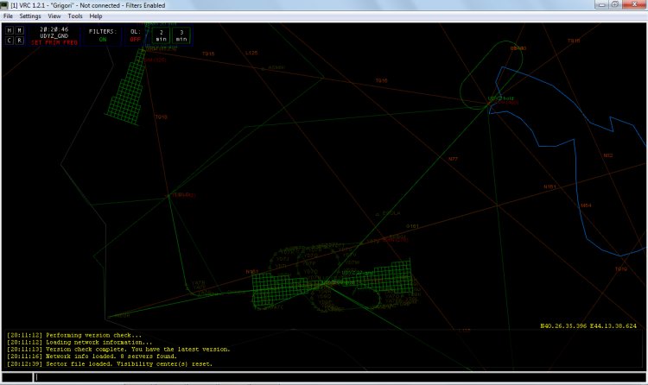
Task: Start the 3 min timer
Action: tap(181, 35)
